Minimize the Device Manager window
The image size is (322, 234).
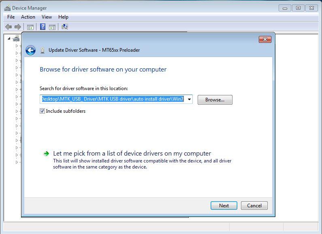pyautogui.click(x=285, y=8)
